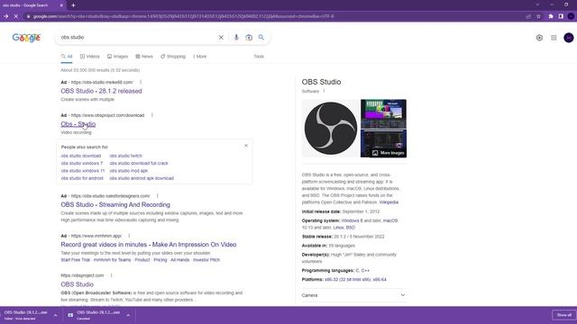Focus the Google search input field
The image size is (577, 324).
(138, 38)
